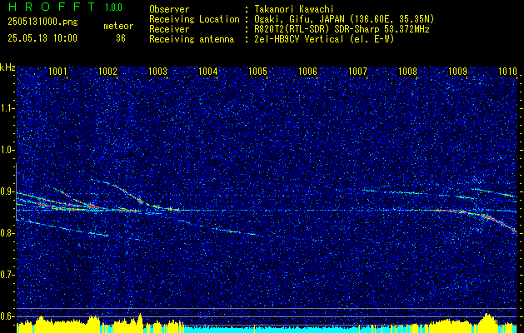Click the date 25.05.13 10:00 text
The width and height of the screenshot is (524, 333).
click(x=42, y=38)
